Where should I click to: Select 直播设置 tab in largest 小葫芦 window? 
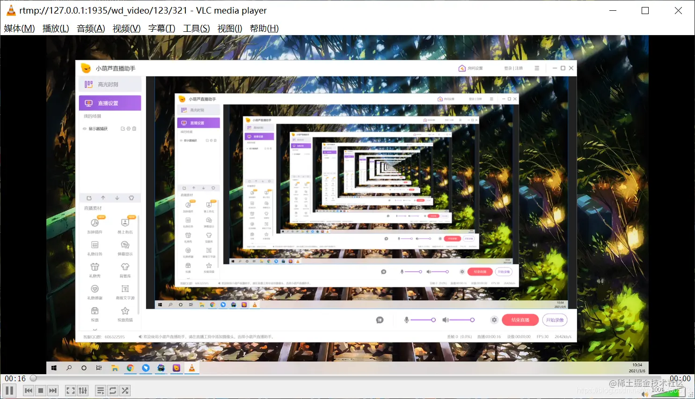(x=110, y=103)
